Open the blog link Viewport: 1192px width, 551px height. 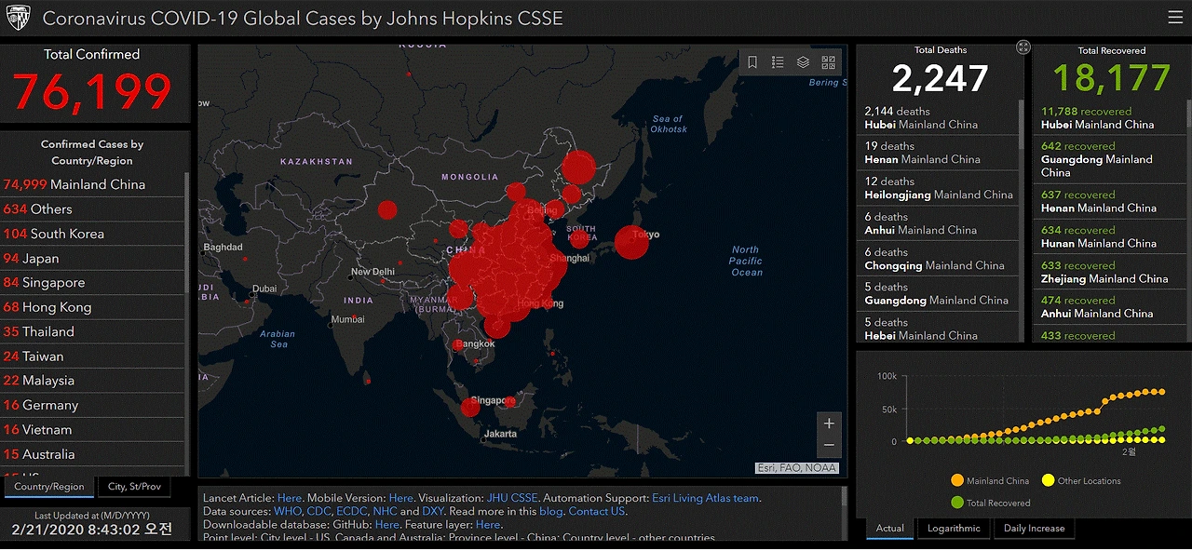point(550,511)
